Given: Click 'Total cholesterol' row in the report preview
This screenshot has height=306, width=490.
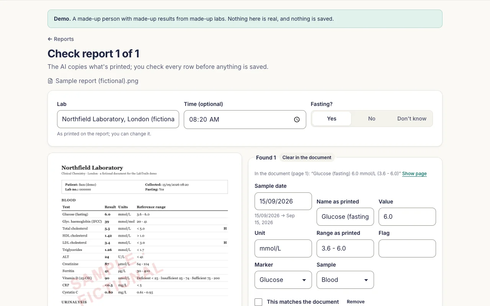Looking at the screenshot, I should (145, 229).
